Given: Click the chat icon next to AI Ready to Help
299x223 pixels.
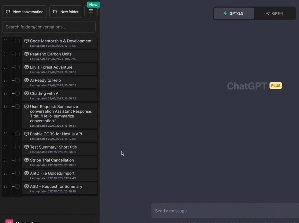Looking at the screenshot, I should point(27,80).
